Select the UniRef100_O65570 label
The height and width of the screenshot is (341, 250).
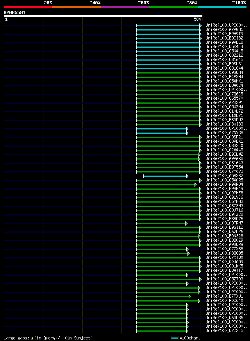click(x=224, y=98)
